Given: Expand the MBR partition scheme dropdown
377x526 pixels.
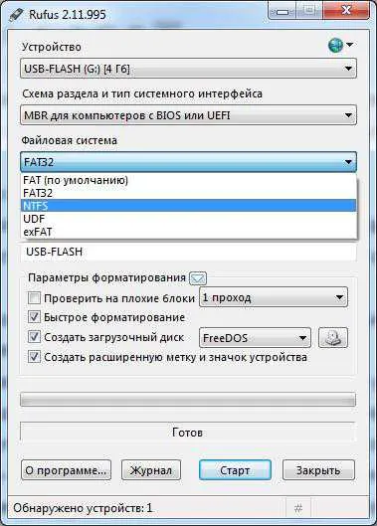Looking at the screenshot, I should click(x=188, y=115).
